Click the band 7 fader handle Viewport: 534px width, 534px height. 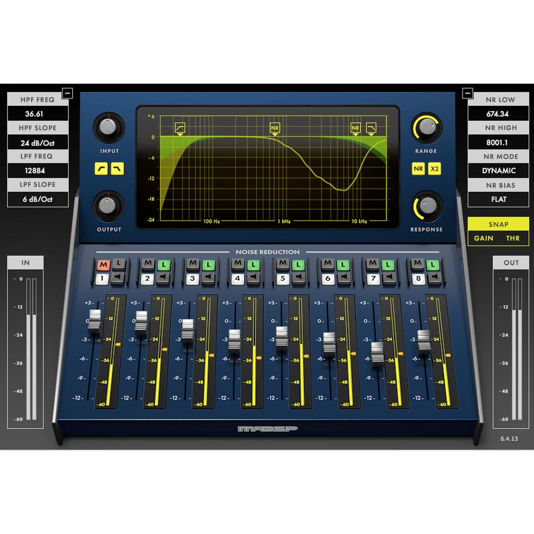tap(377, 353)
